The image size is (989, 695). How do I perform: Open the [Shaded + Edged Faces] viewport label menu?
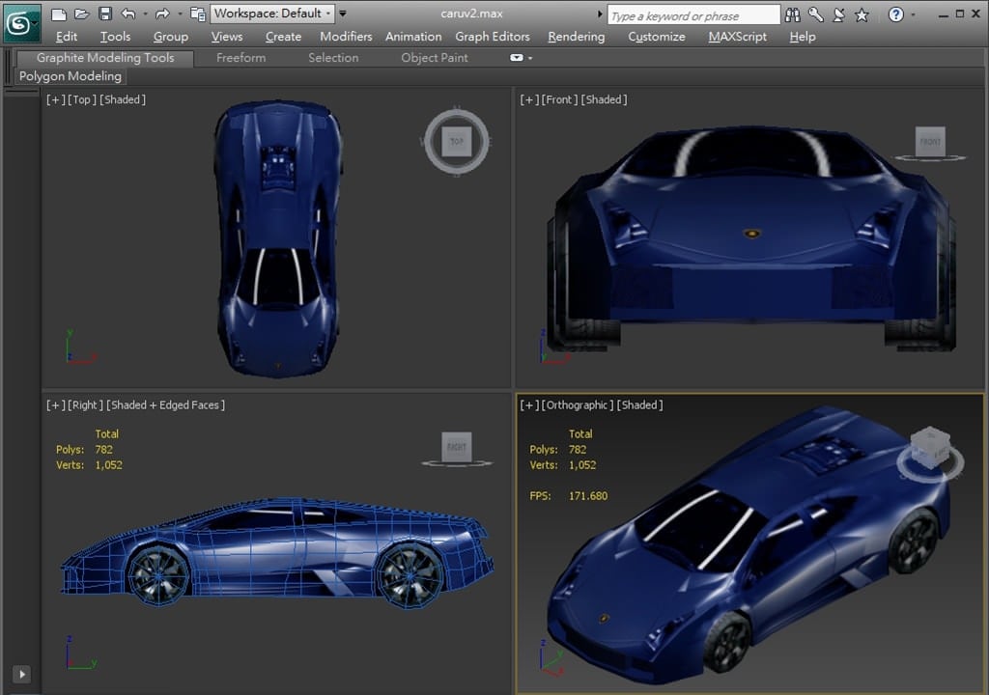click(x=165, y=404)
